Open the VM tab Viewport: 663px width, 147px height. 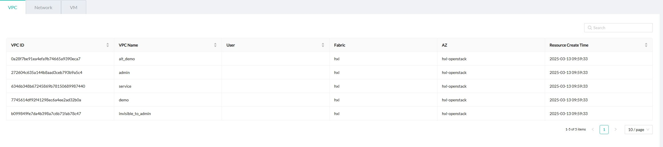(73, 7)
